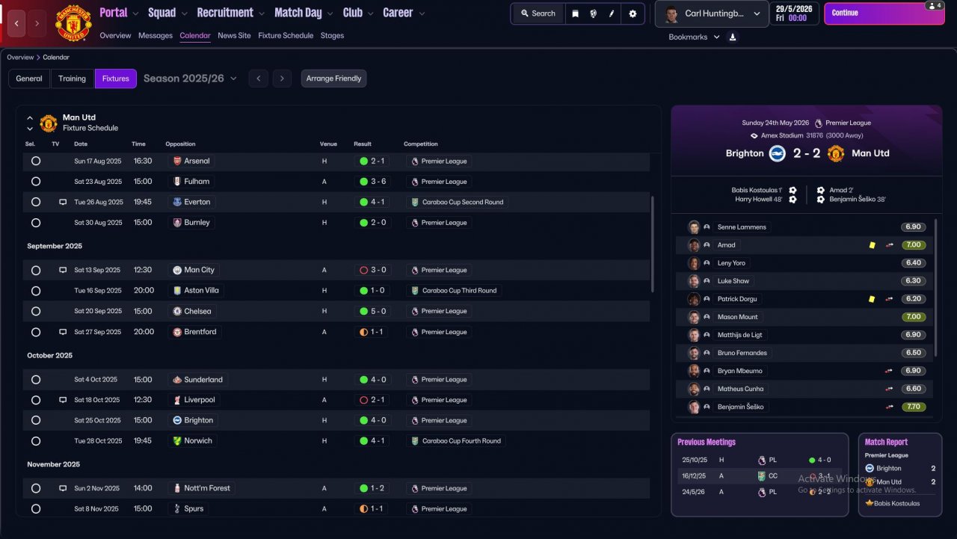957x539 pixels.
Task: Click the substitution icon next to Bryan Mbeumo
Action: point(890,371)
